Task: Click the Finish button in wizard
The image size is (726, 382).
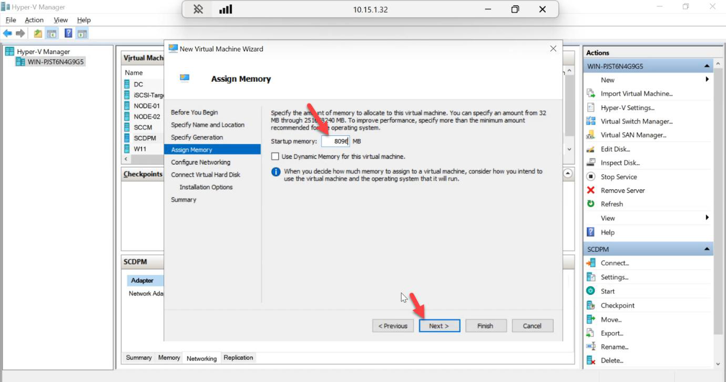Action: point(485,326)
